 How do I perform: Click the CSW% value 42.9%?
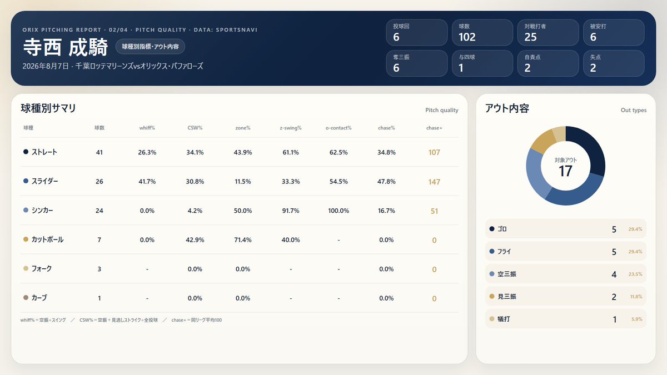(x=195, y=240)
